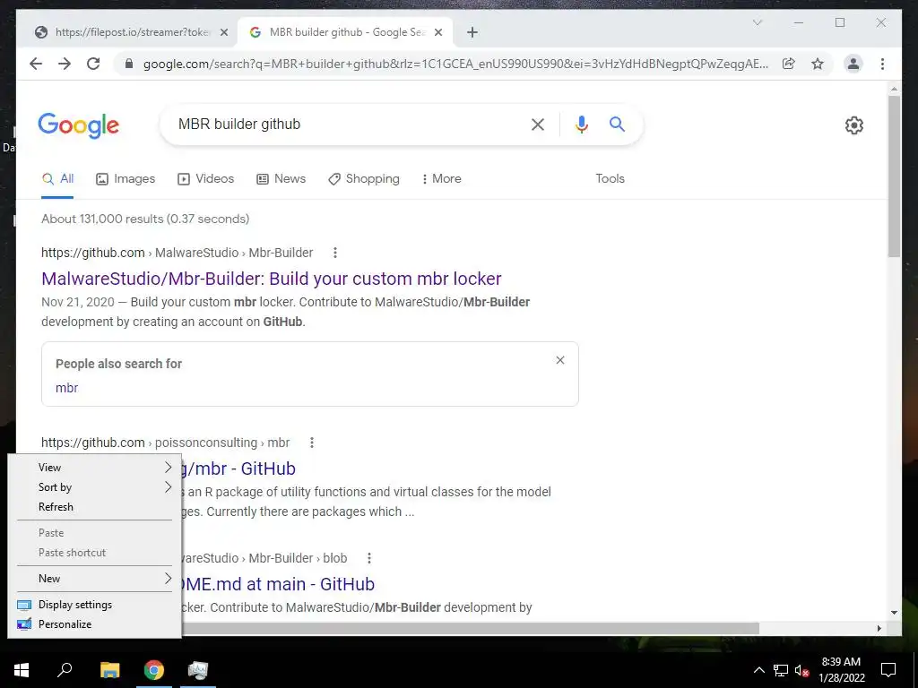Open the Images search tab
918x688 pixels.
(126, 178)
